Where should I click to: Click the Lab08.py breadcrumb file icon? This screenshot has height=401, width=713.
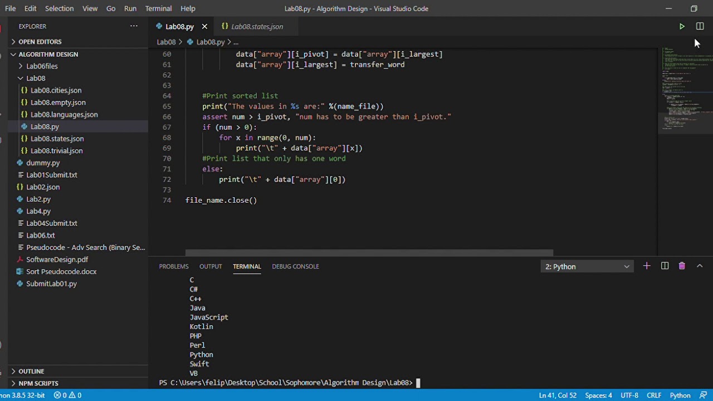[x=190, y=42]
